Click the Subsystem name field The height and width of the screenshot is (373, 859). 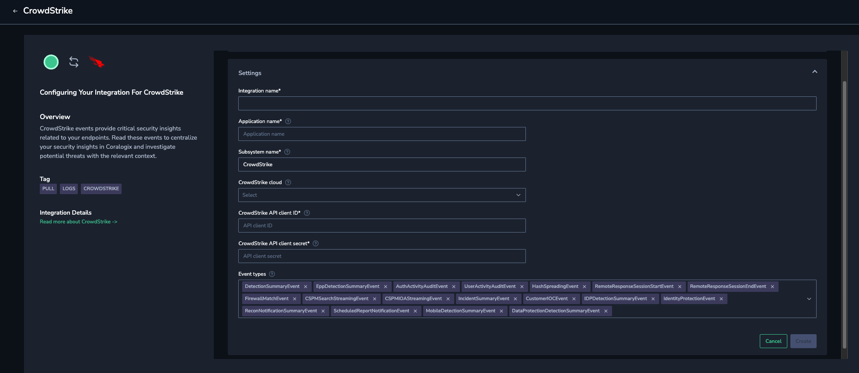[382, 164]
